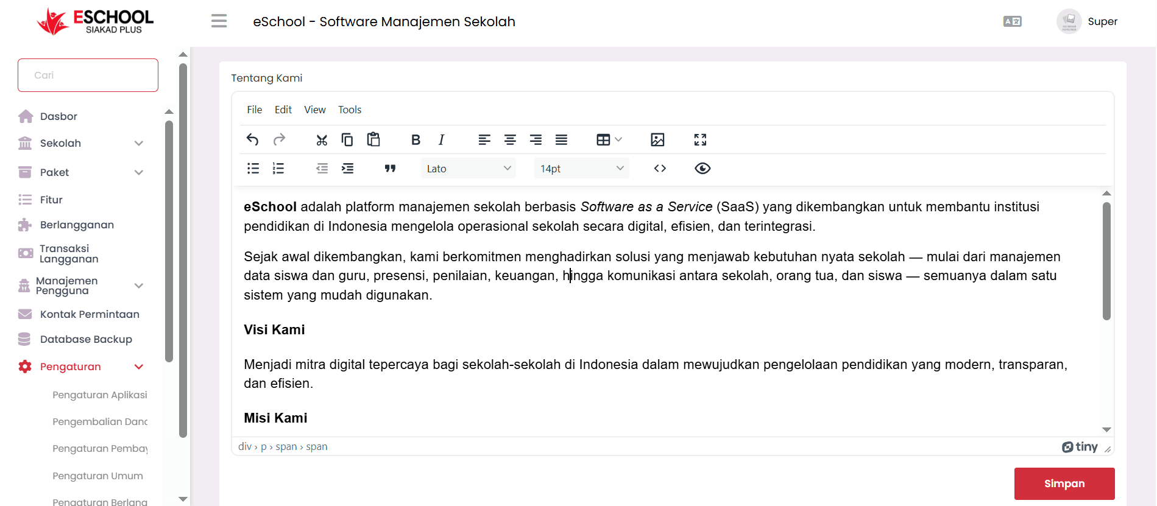Justify the text

561,139
